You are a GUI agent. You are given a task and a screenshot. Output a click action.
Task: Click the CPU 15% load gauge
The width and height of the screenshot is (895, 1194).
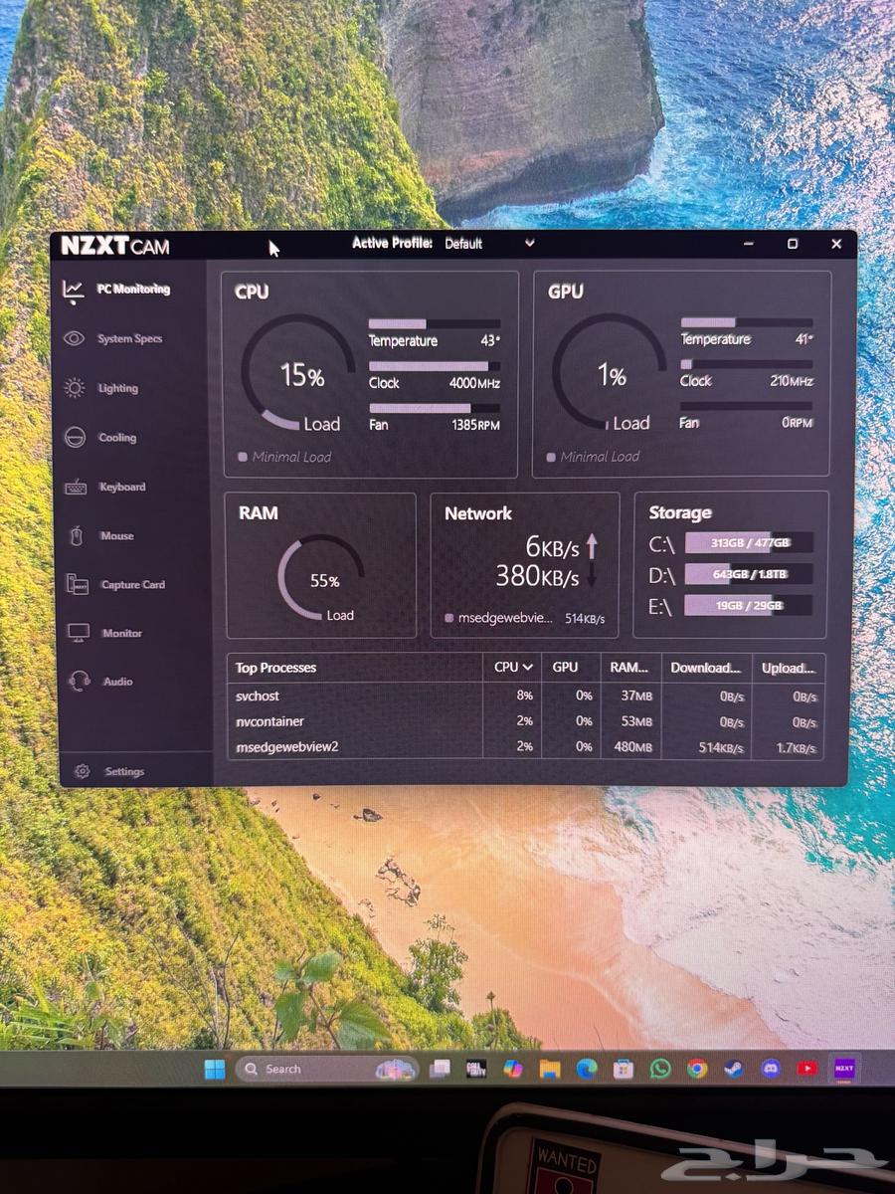(299, 372)
